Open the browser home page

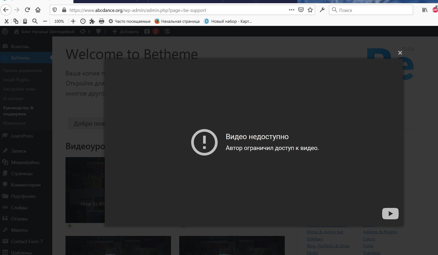coord(38,10)
